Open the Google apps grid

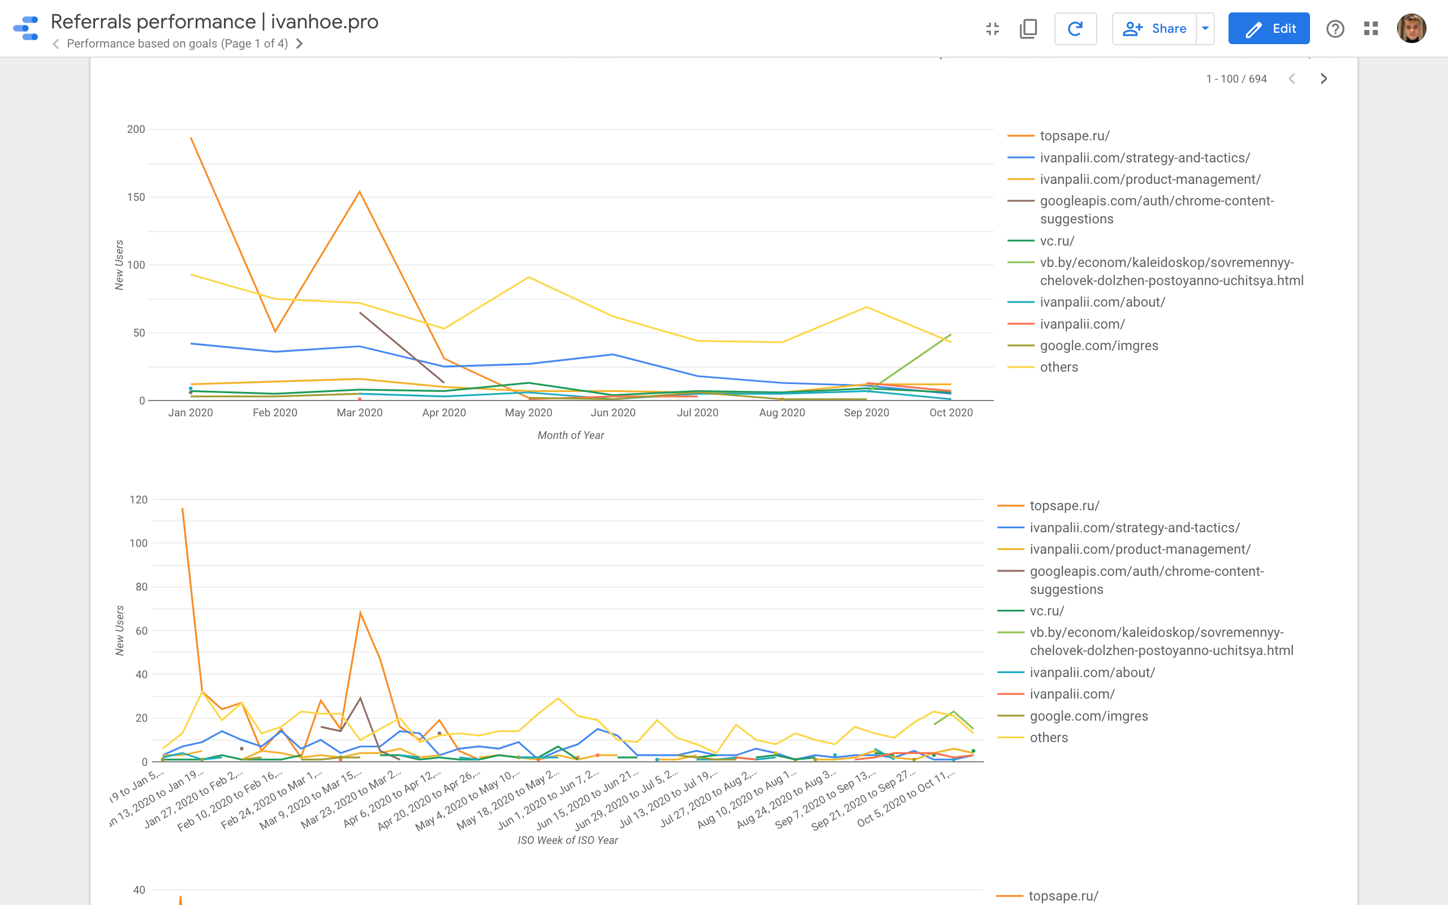tap(1371, 28)
